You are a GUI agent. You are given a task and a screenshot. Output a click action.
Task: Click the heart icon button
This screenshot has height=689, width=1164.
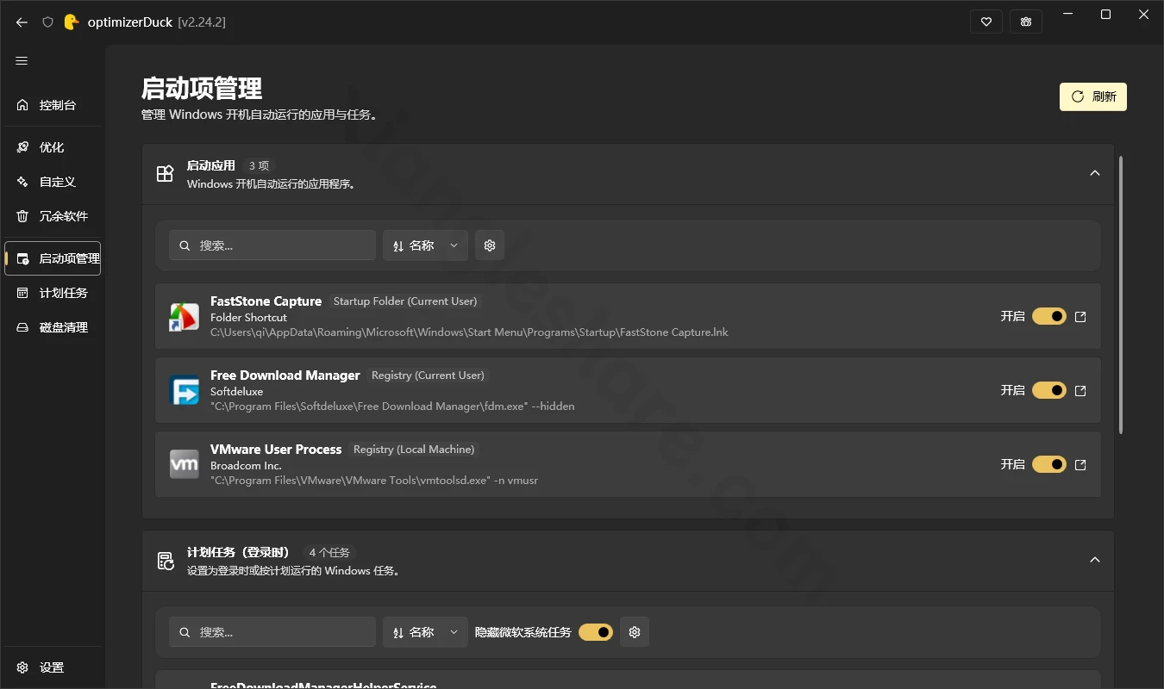pos(986,22)
